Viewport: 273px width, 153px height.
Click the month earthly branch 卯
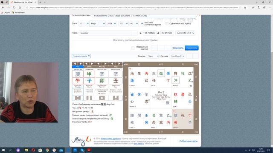(102, 81)
